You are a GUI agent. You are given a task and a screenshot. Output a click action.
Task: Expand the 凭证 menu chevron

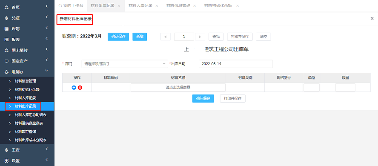pyautogui.click(x=46, y=17)
